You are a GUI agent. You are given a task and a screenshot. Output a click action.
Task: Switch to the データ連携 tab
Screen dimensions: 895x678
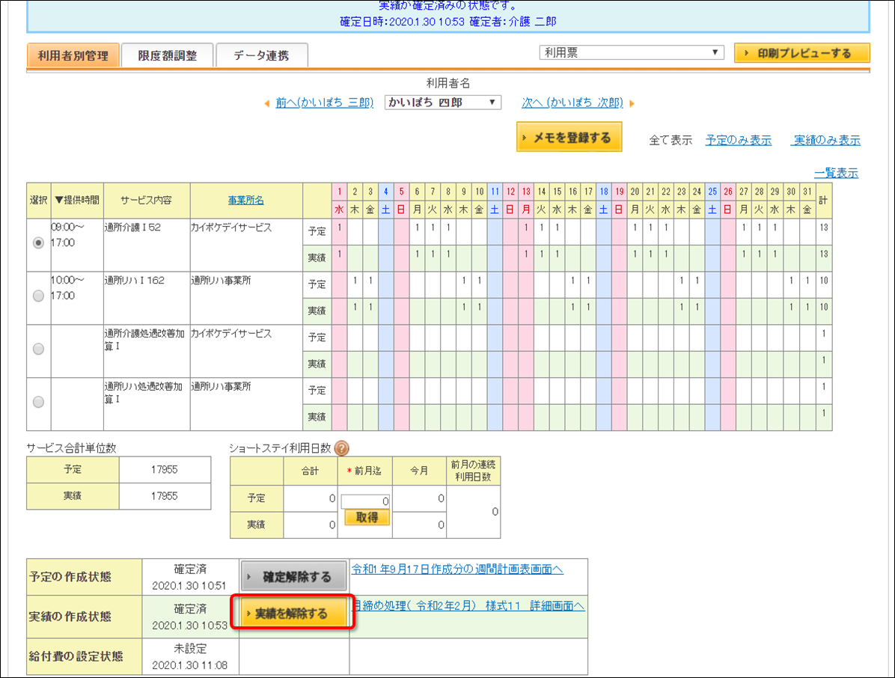[x=261, y=55]
